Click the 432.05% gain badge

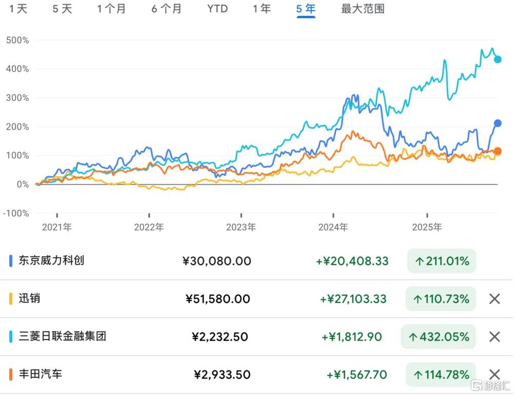point(438,337)
